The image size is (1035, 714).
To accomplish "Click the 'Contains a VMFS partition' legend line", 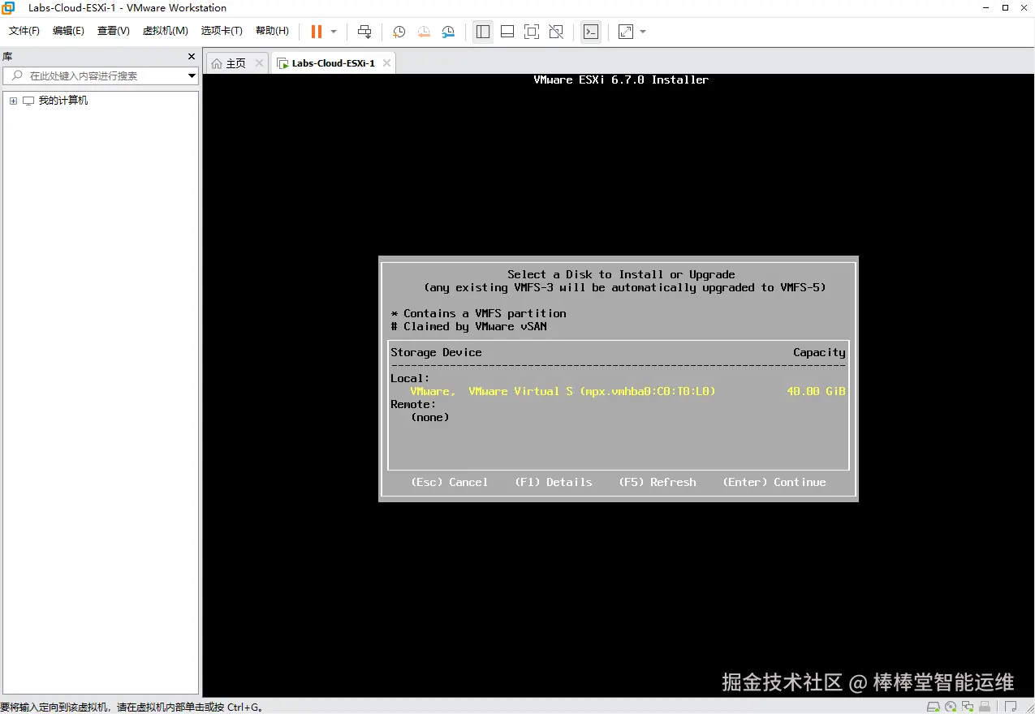I will pyautogui.click(x=478, y=313).
